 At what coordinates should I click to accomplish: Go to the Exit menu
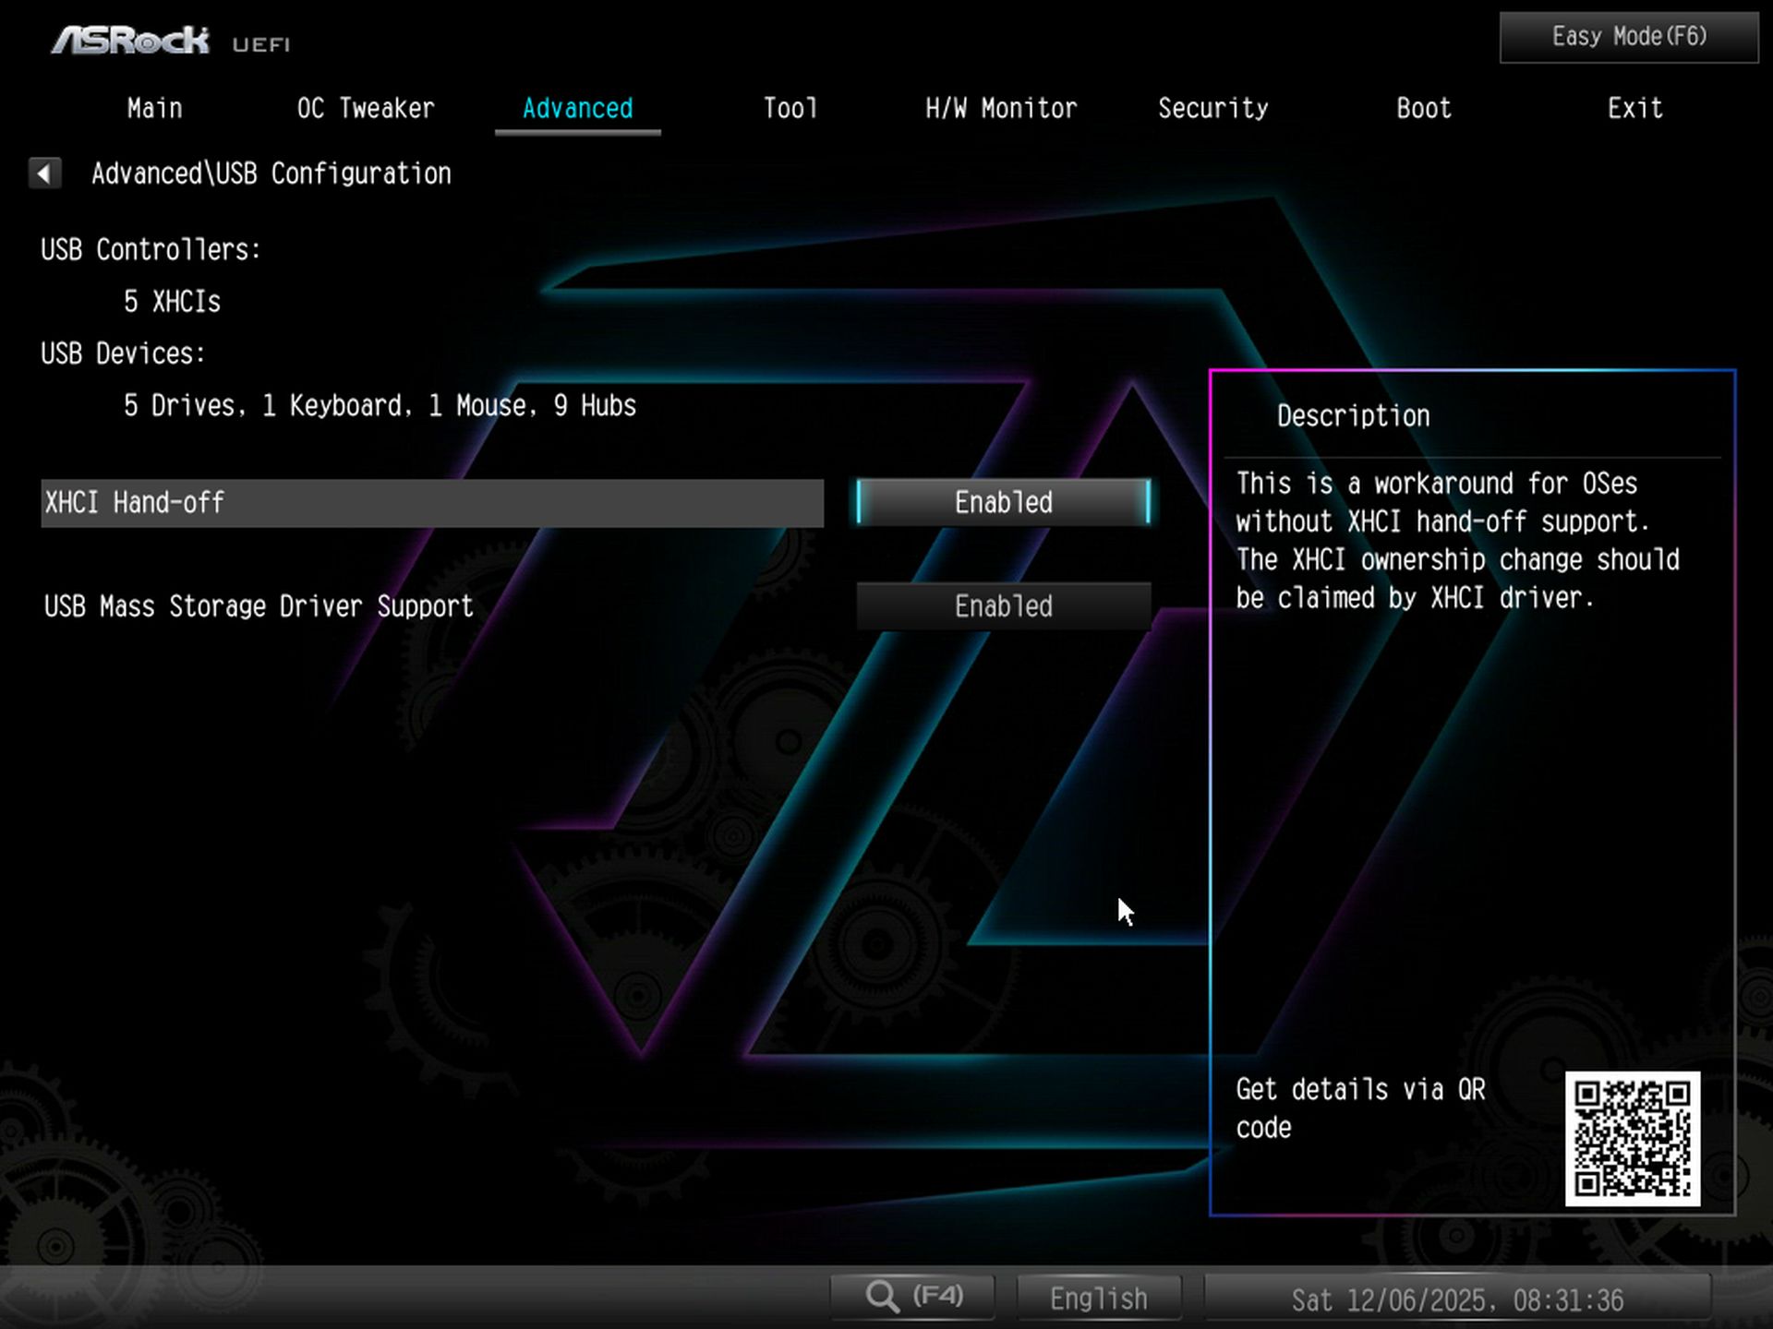[x=1634, y=108]
